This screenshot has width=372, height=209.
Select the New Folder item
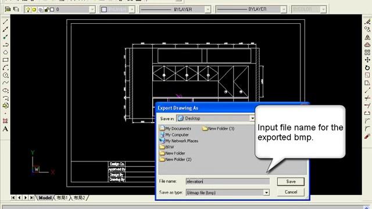click(x=172, y=153)
